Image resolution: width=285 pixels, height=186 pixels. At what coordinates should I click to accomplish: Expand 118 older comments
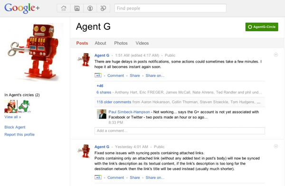pyautogui.click(x=114, y=102)
